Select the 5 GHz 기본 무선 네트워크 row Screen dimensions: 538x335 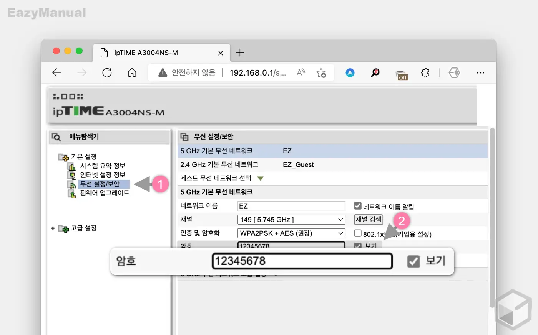pos(332,151)
